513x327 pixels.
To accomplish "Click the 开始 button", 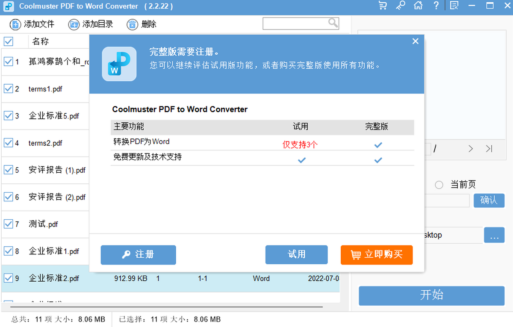I will (432, 295).
